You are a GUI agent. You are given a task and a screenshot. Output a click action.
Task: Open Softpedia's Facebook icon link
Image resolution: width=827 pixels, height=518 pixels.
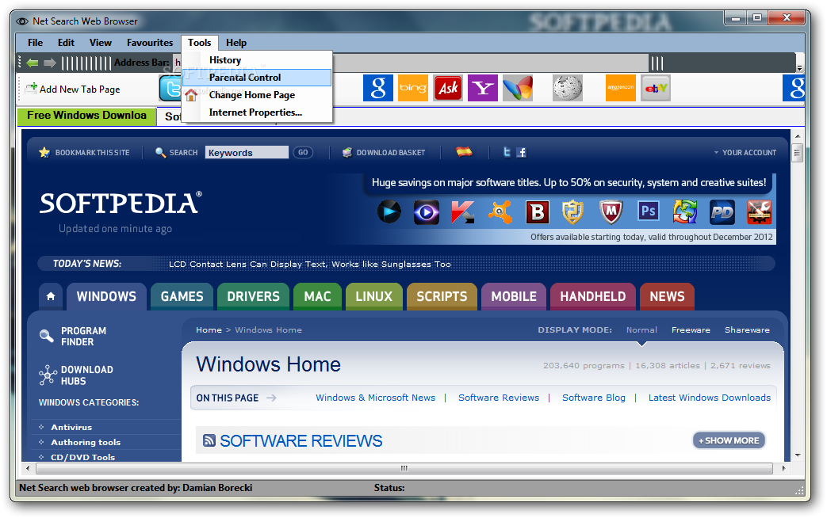[x=521, y=152]
